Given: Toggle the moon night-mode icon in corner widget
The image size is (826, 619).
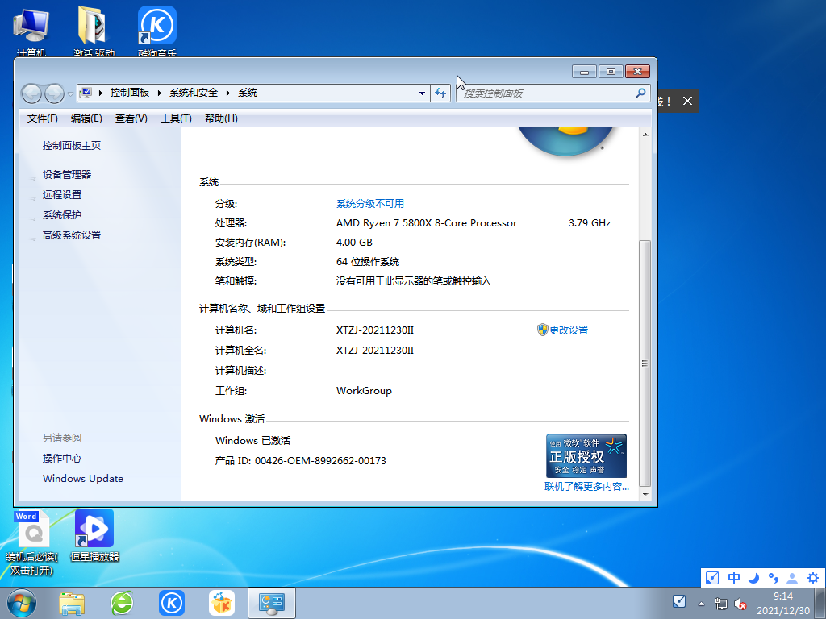Looking at the screenshot, I should (753, 578).
